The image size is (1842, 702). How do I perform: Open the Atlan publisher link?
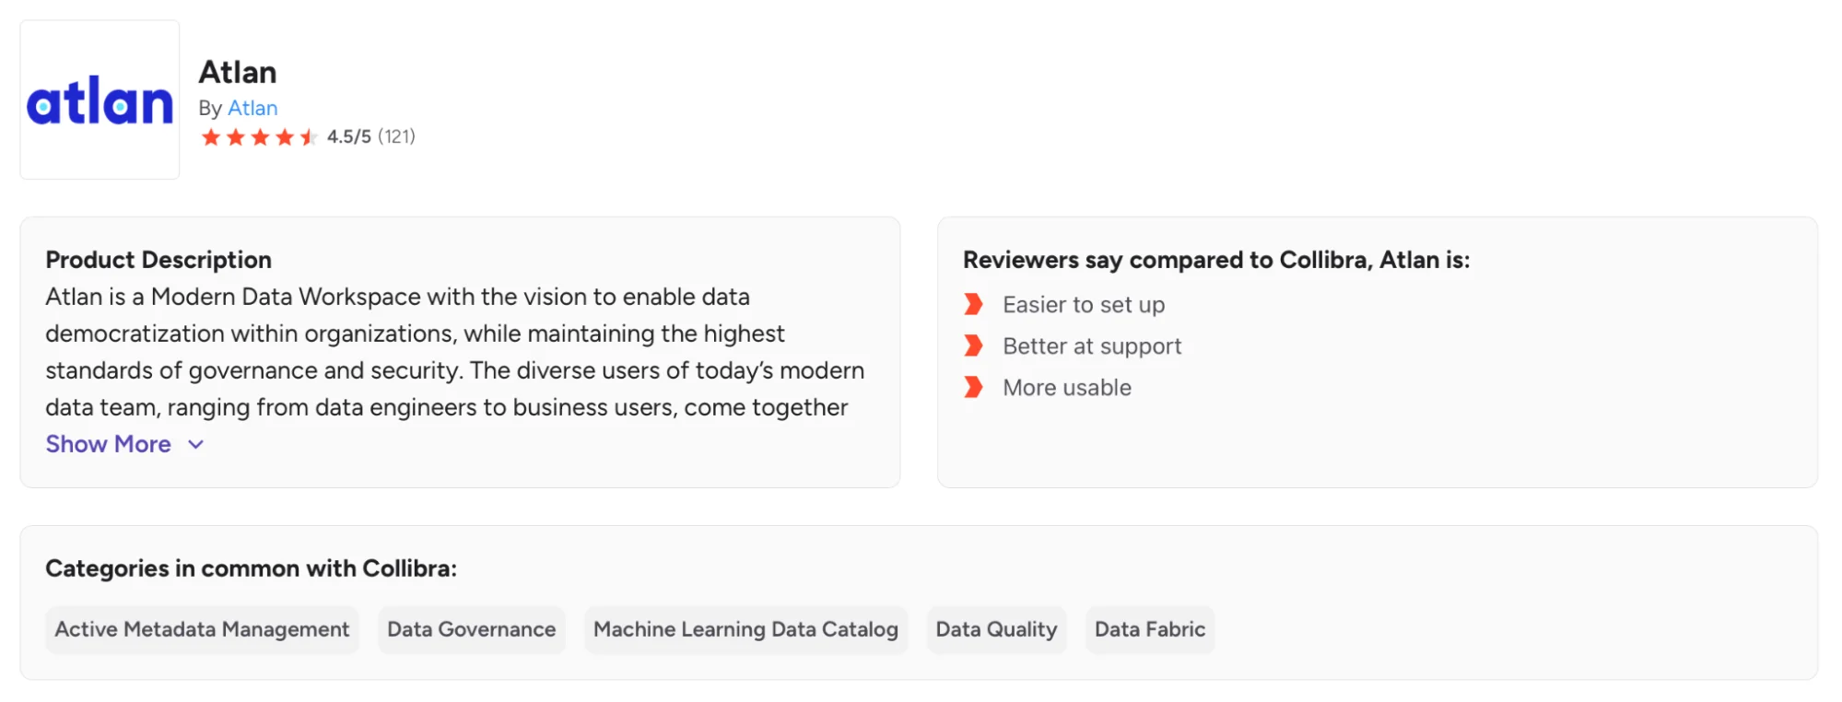coord(252,108)
